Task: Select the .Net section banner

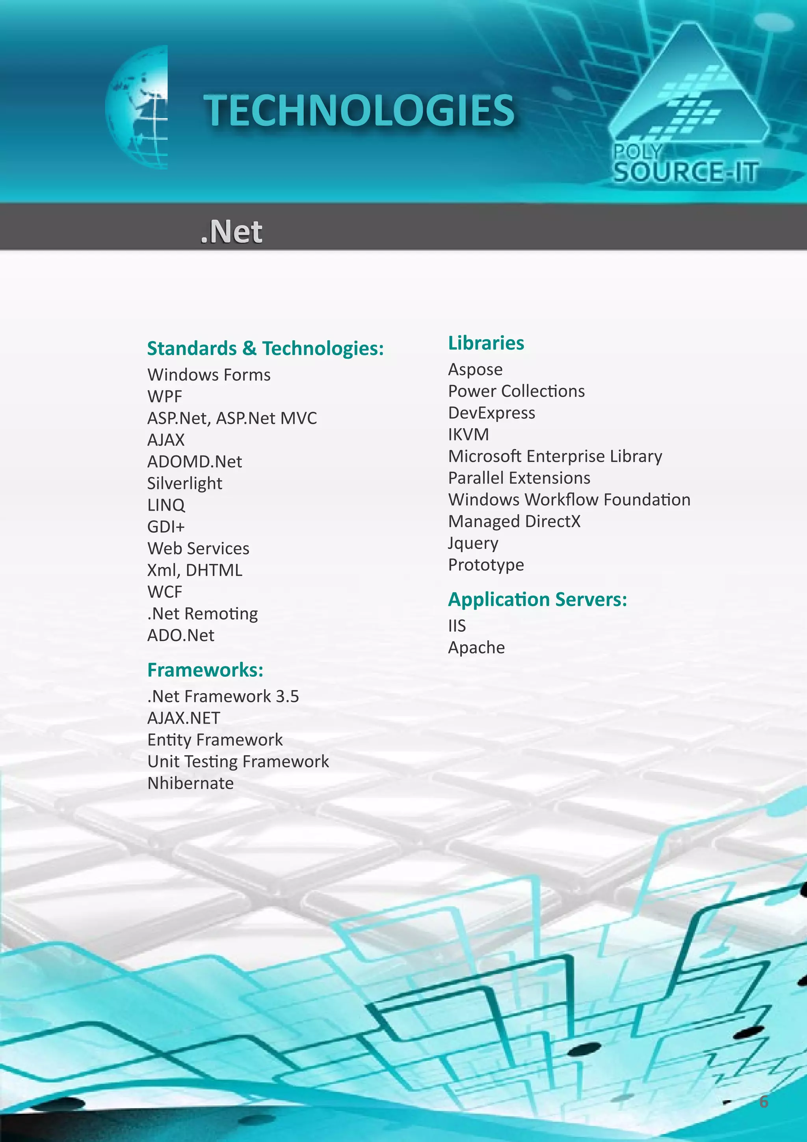Action: click(x=232, y=232)
